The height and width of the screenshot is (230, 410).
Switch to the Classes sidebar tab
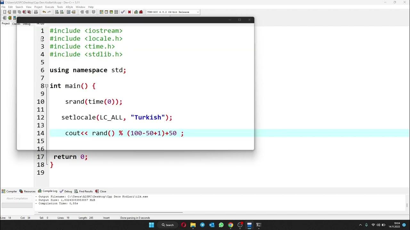click(16, 24)
